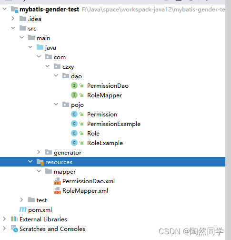Image resolution: width=231 pixels, height=240 pixels.
Task: Click the interface icon next to RoleMapper
Action: pyautogui.click(x=74, y=95)
